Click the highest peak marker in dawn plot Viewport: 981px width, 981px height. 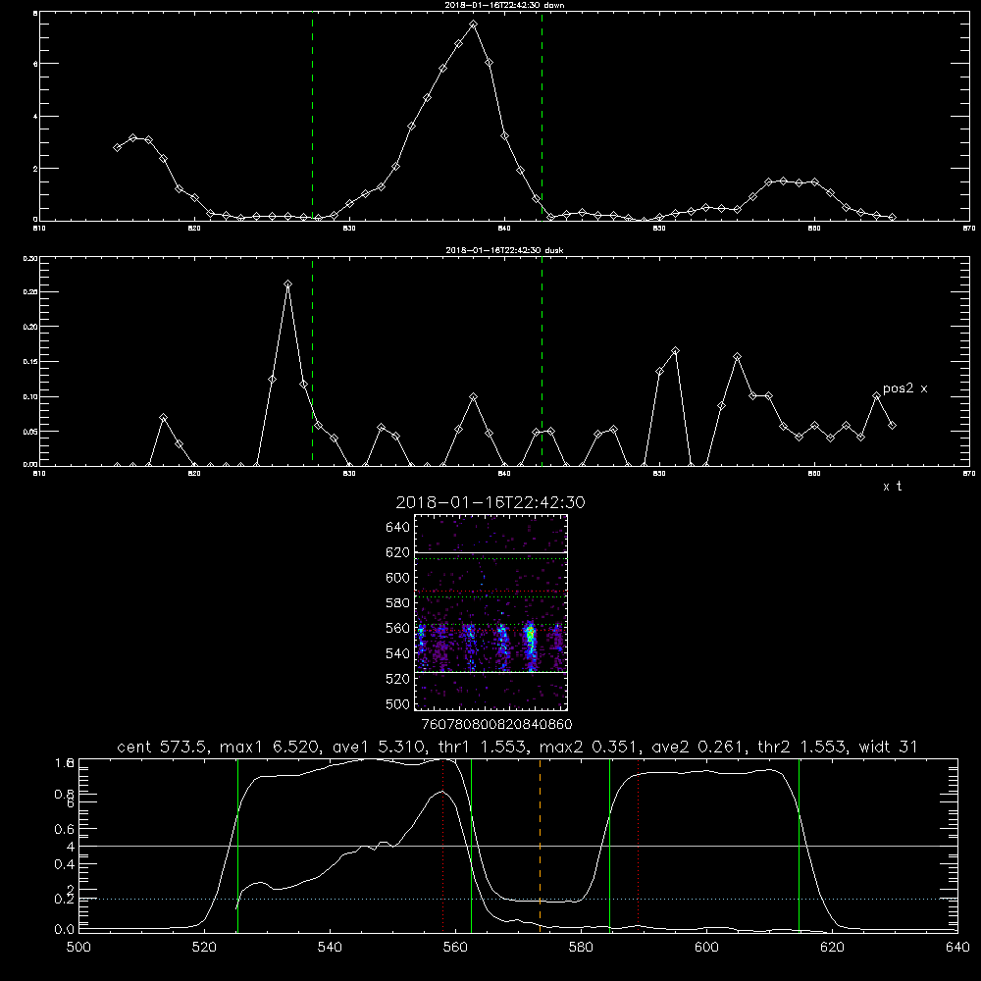pos(474,25)
